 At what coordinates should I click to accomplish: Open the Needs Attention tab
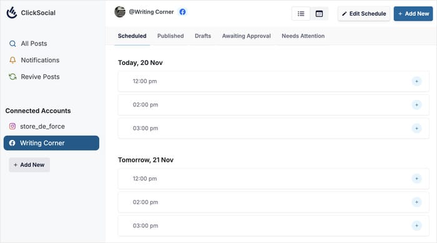[x=303, y=36]
